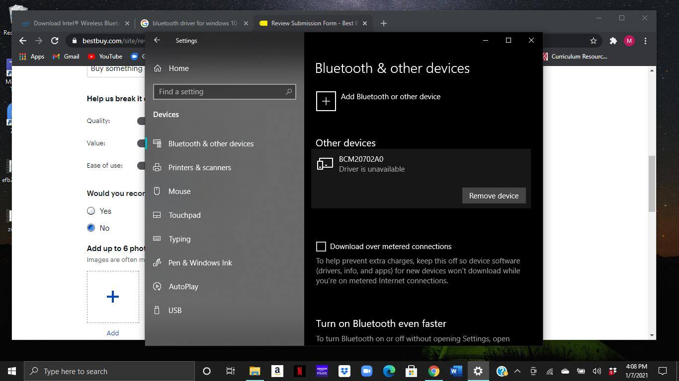Show hidden system tray icons
This screenshot has height=381, width=679.
point(517,371)
